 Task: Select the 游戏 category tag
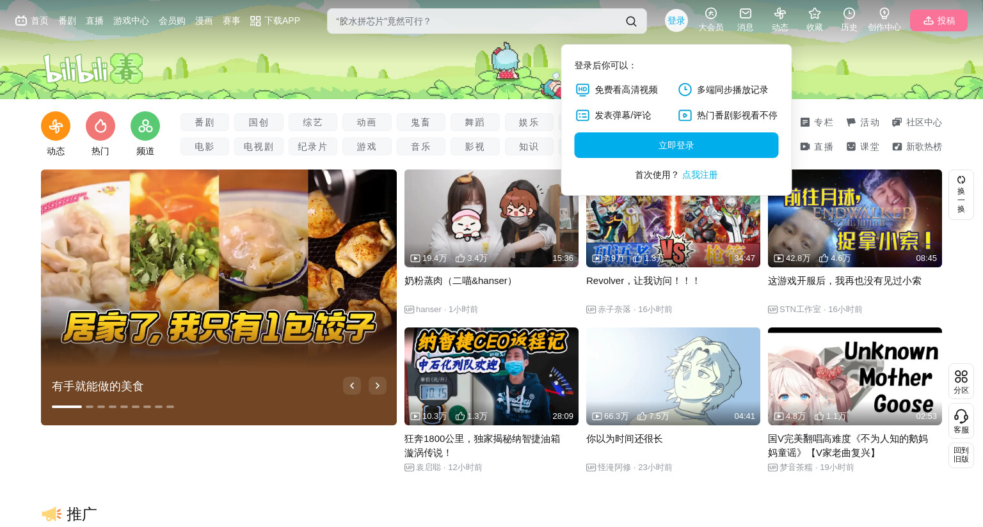coord(367,146)
